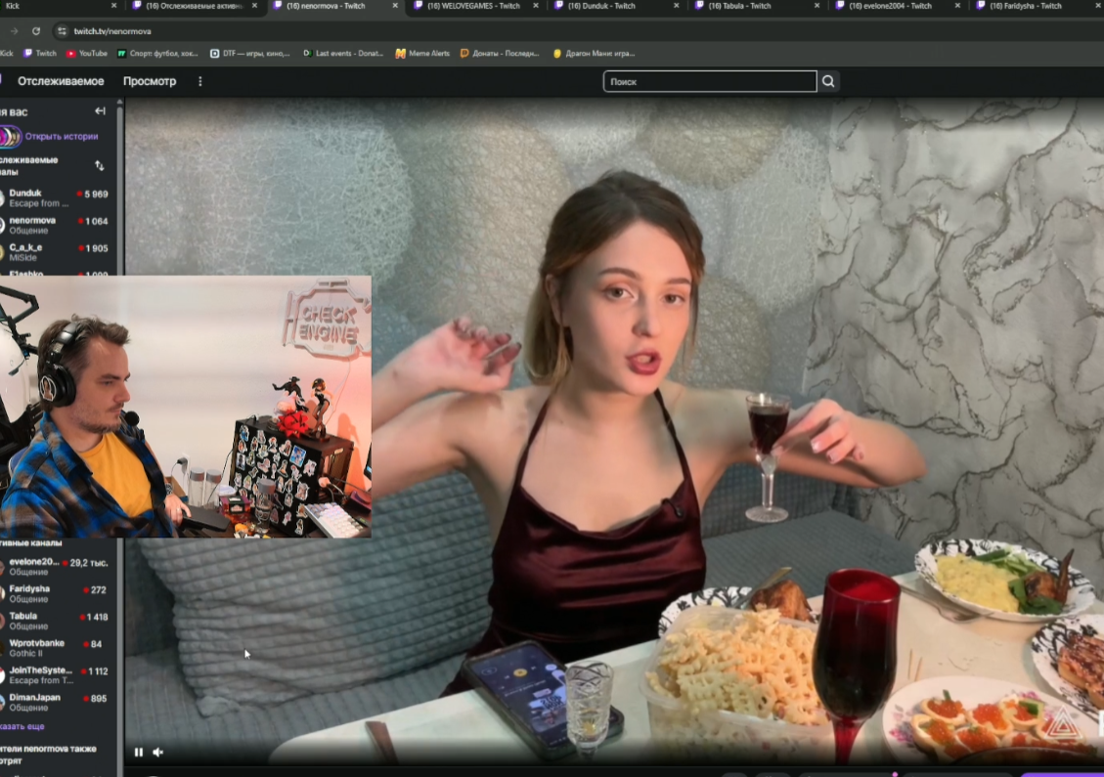
Task: Open the C_a_k_e channel in sidebar
Action: pyautogui.click(x=57, y=252)
